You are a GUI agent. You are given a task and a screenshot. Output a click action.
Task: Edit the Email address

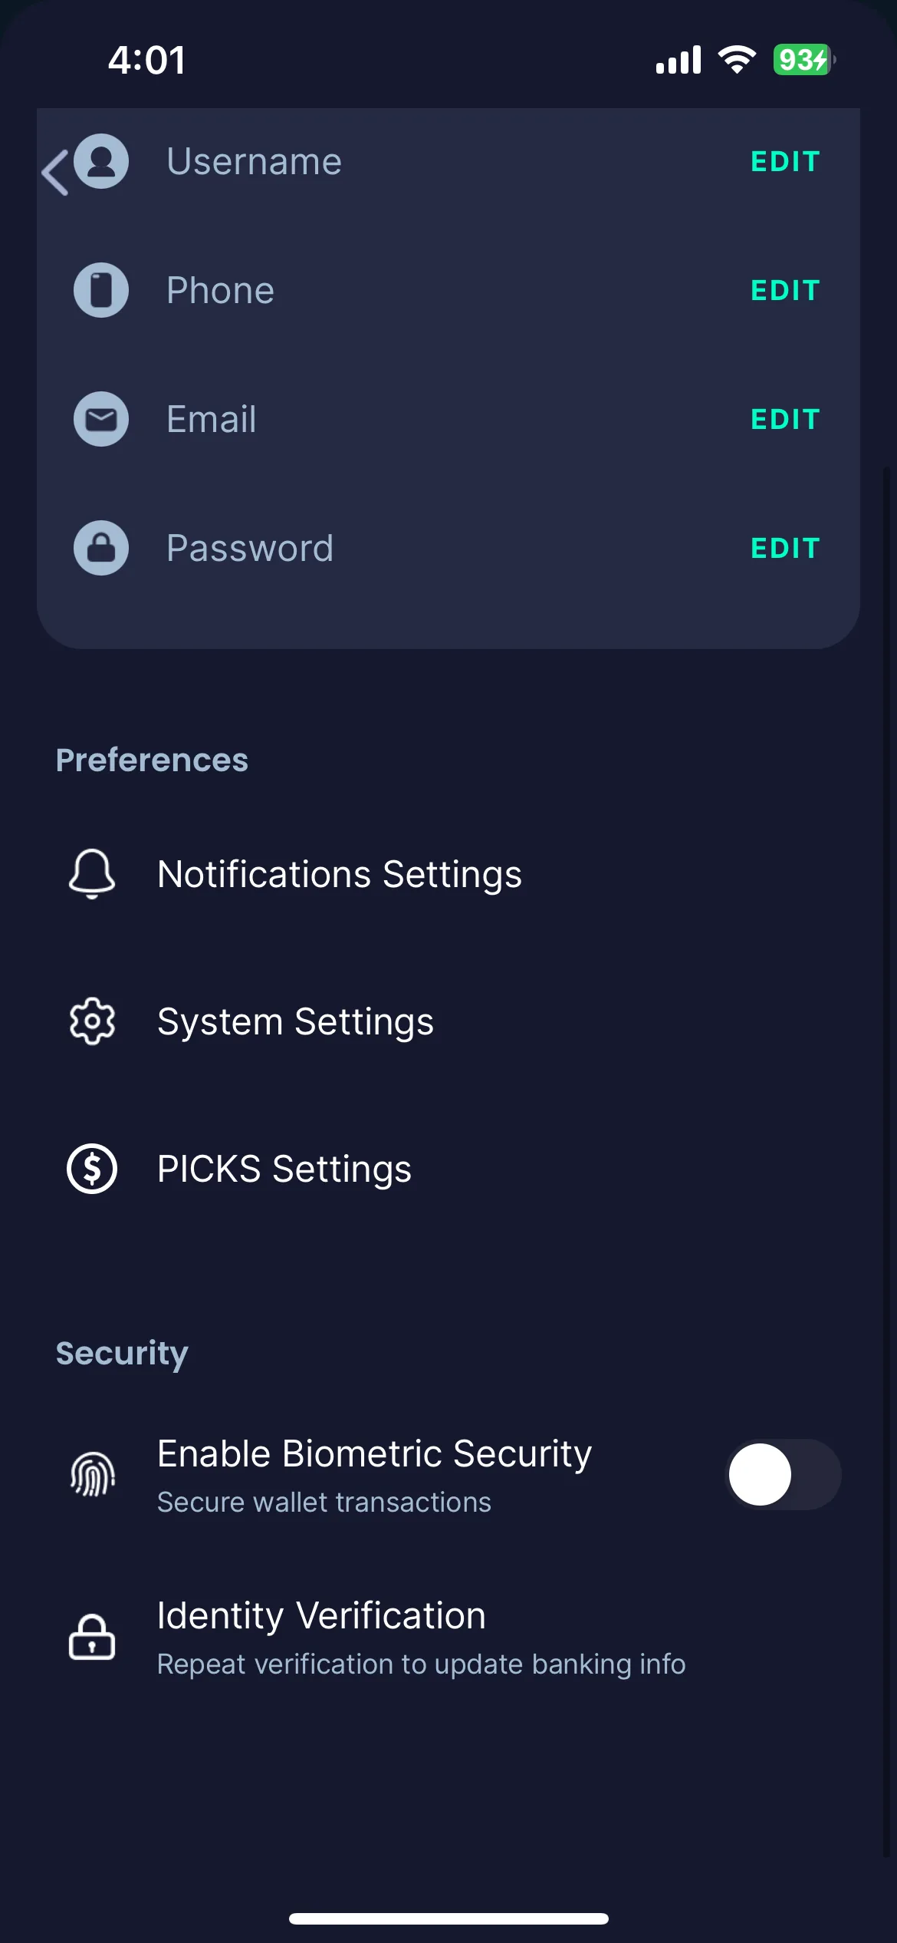[x=785, y=419]
